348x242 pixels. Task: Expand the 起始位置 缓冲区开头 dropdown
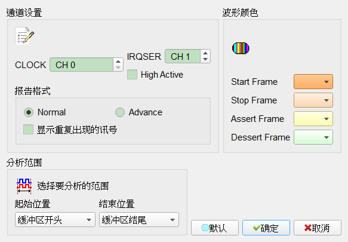(x=55, y=219)
